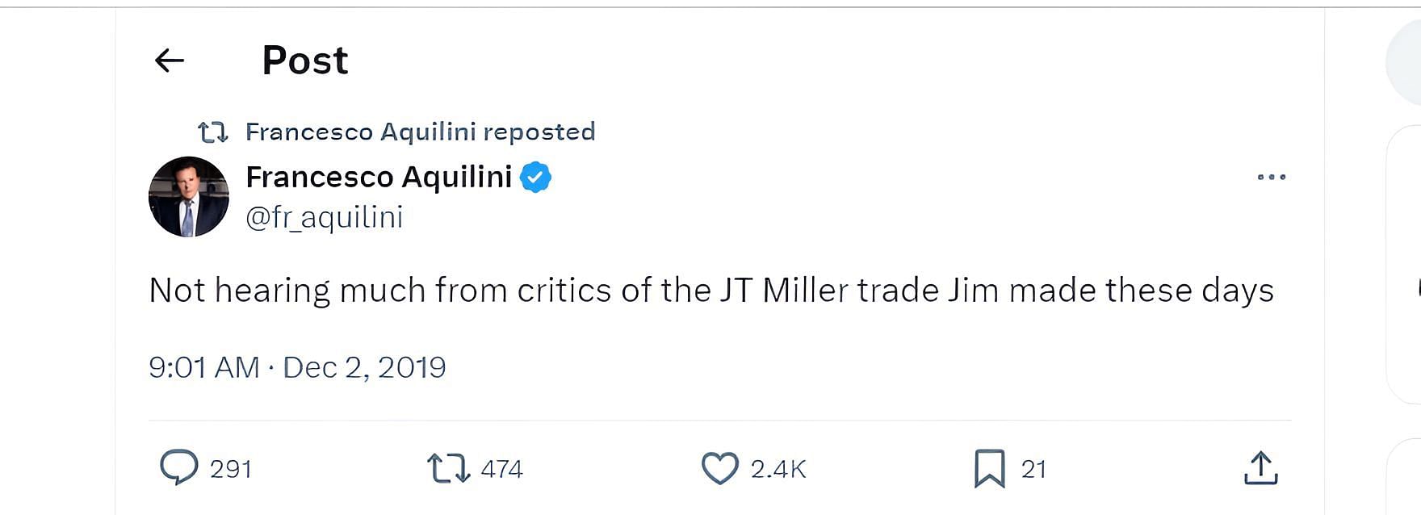
Task: Click the Post page heading
Action: (x=305, y=61)
